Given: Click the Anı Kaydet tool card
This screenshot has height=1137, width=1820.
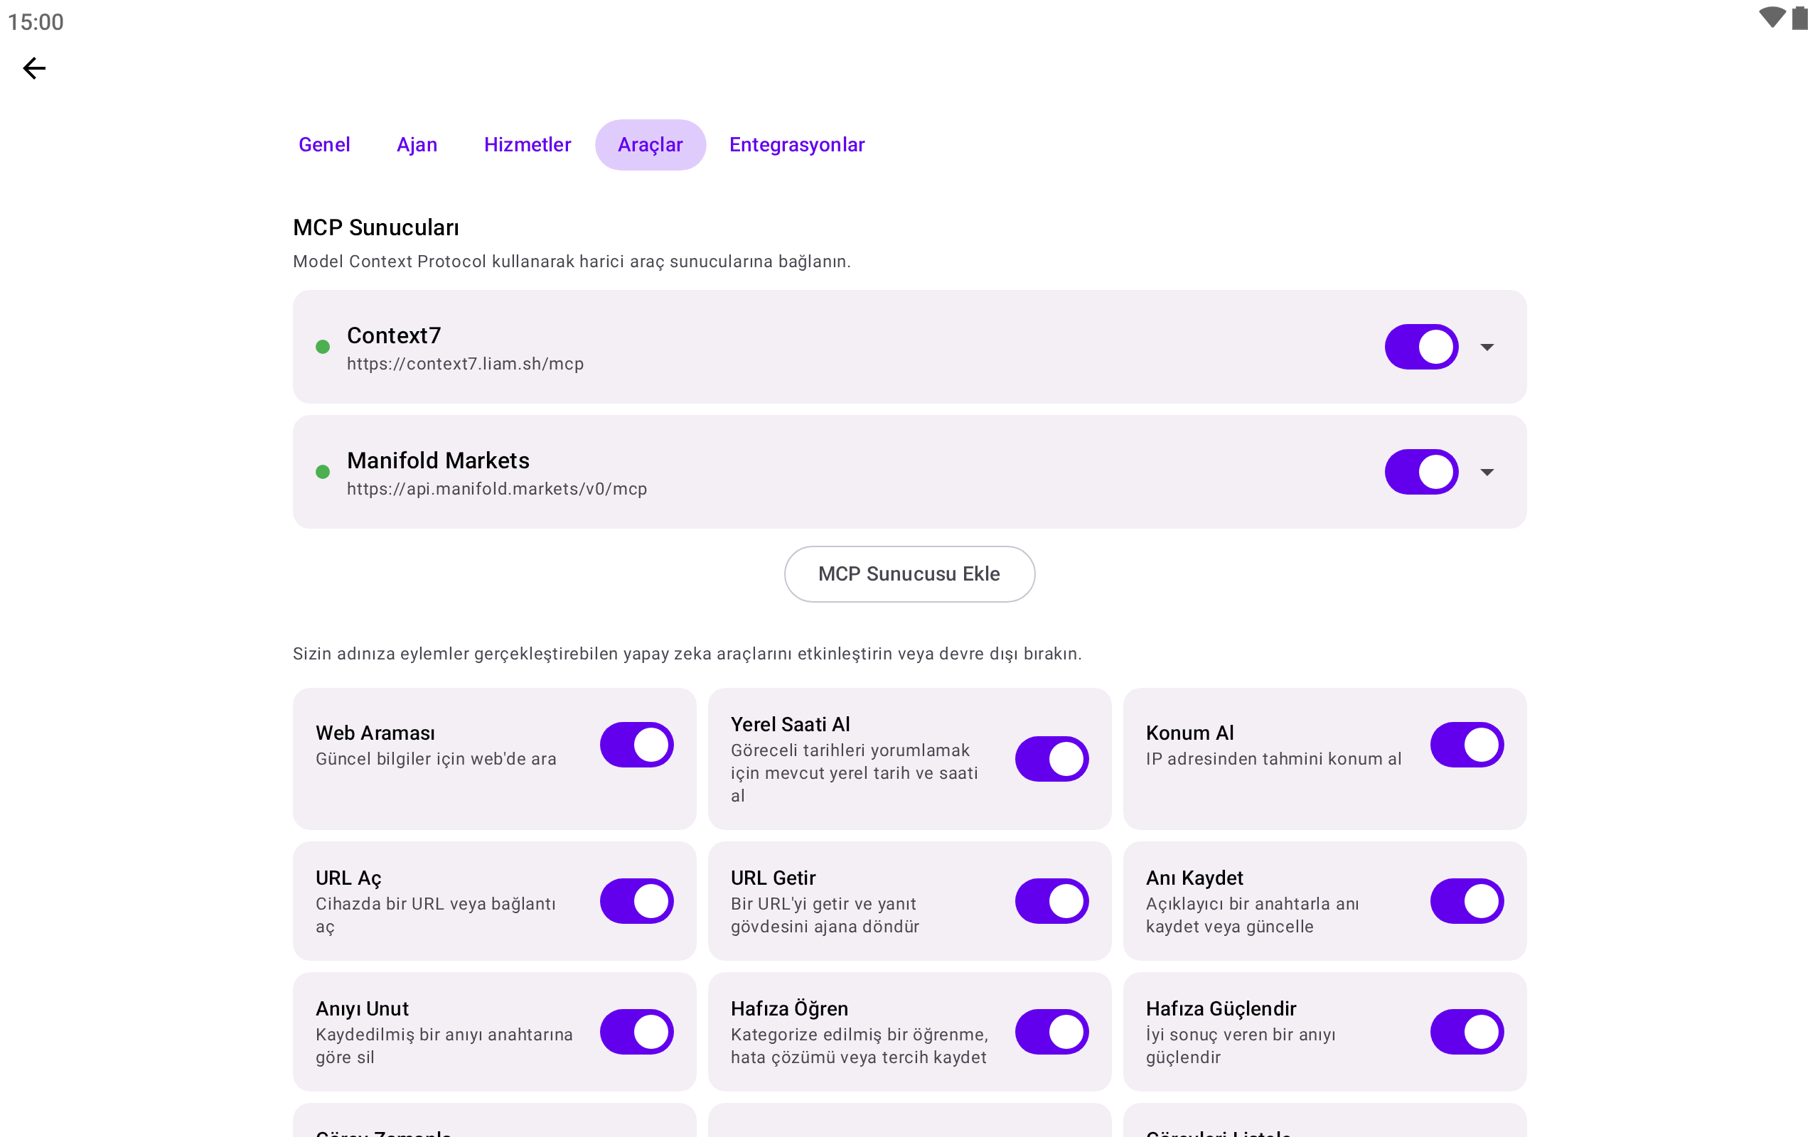Looking at the screenshot, I should [1324, 901].
